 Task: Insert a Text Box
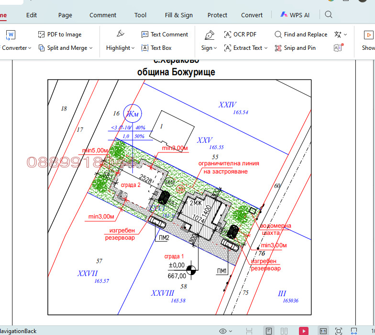point(156,48)
